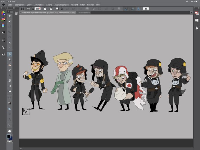Open the layers stack palette icon
This screenshot has width=200, height=150.
(16, 13)
